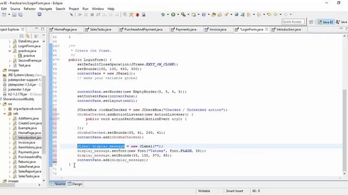This screenshot has width=348, height=195.
Task: Click the red breakpoint dot toolbar icon
Action: coord(138,15)
